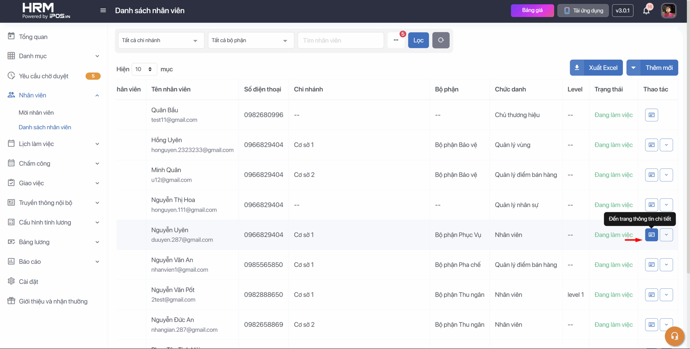Click the user avatar in header
Screen dimensions: 690x349
(668, 11)
